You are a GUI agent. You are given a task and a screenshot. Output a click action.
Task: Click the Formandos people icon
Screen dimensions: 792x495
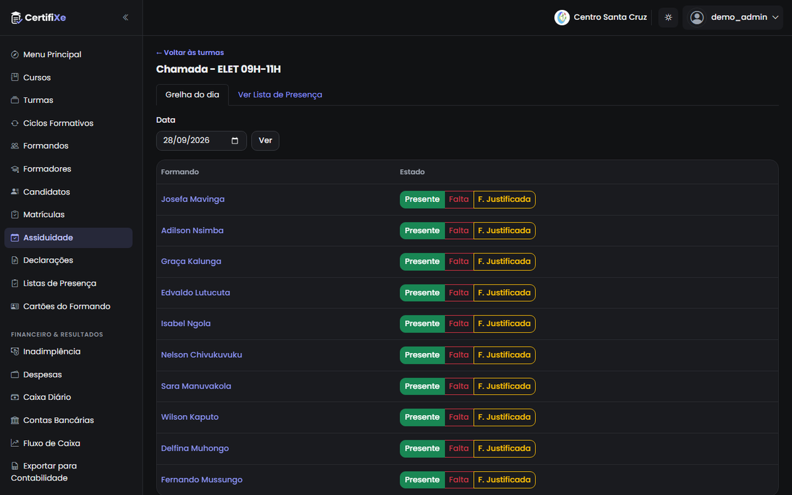point(15,146)
